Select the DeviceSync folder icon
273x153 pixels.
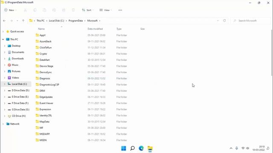(37, 72)
